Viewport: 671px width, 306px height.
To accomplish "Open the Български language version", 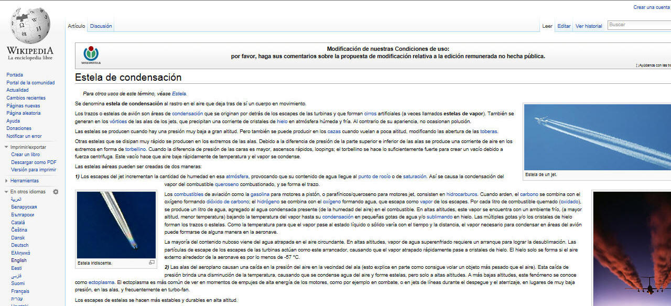I will point(24,215).
